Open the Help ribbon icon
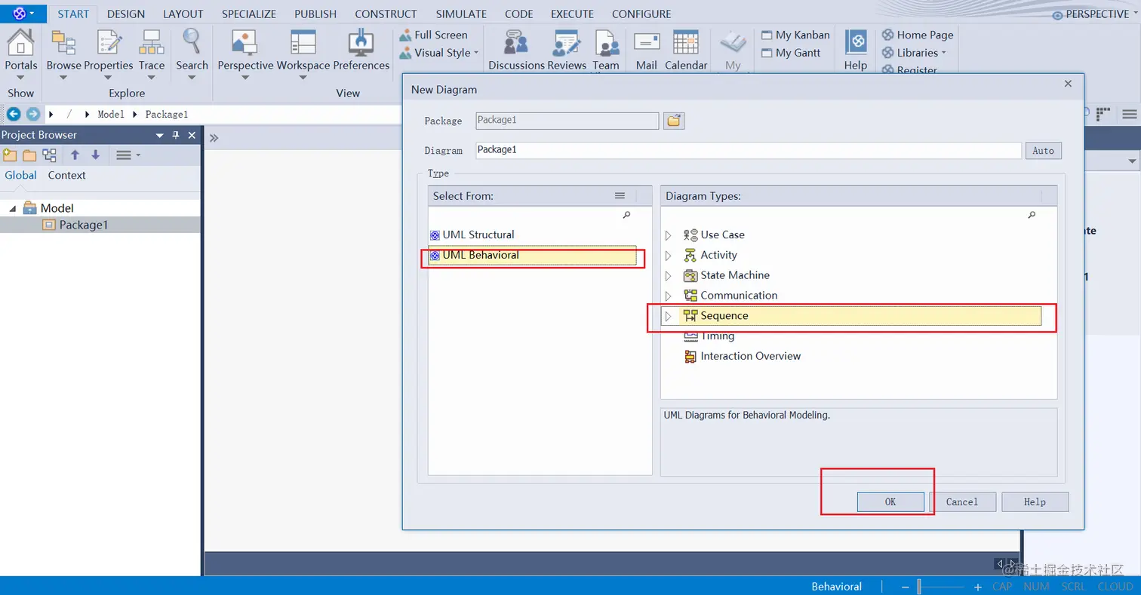 856,42
